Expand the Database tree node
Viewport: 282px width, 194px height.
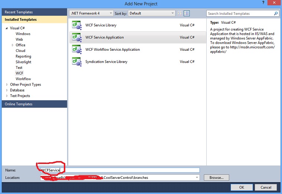(7, 90)
